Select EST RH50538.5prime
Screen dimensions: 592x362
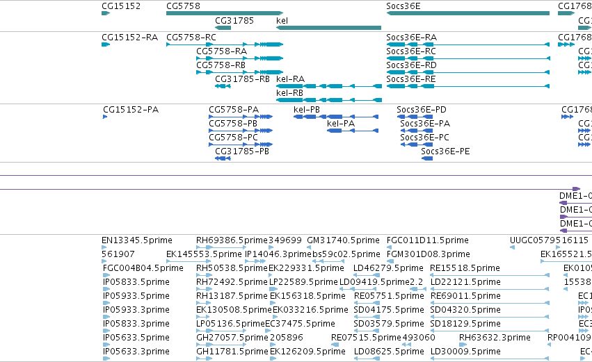(232, 268)
